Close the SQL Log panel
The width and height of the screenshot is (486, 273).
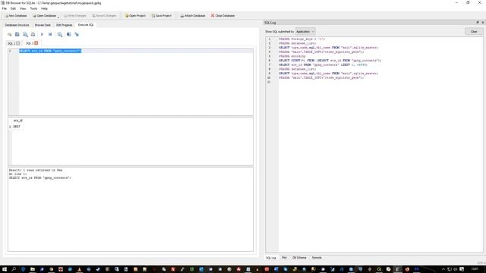[x=483, y=22]
